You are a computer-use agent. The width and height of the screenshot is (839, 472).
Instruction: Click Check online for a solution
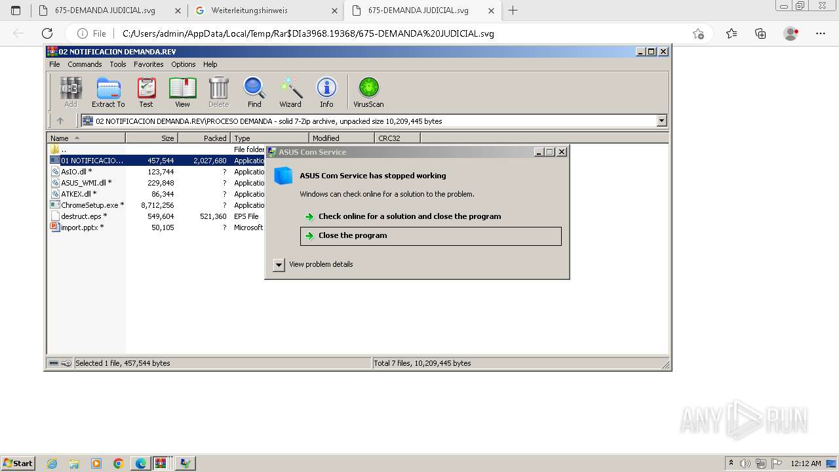pyautogui.click(x=410, y=216)
